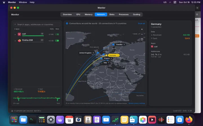203x126 pixels.
Task: Open the Terminal from the dock
Action: [x=32, y=120]
